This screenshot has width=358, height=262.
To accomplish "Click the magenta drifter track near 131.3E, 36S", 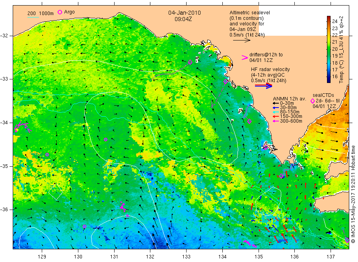I will [123, 207].
